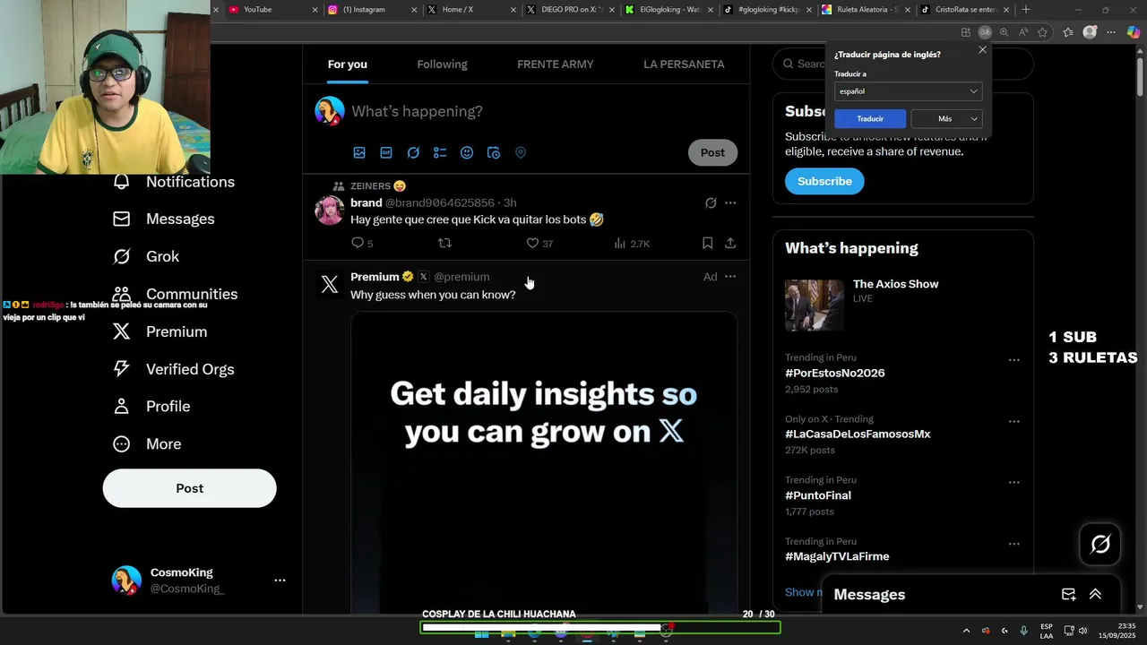
Task: Tag a location in composer
Action: click(521, 152)
